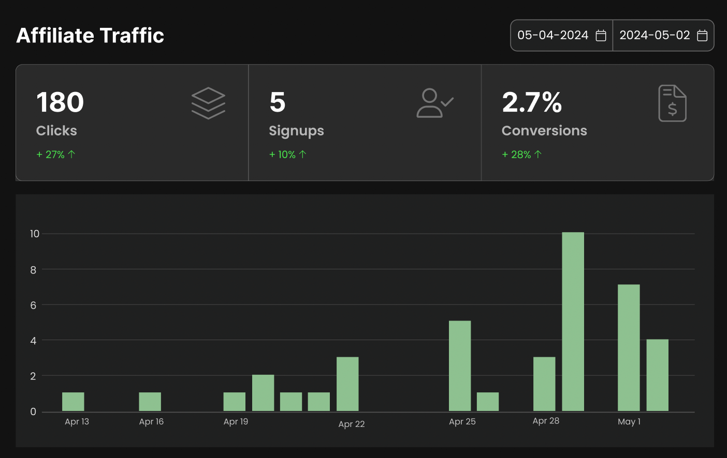Click the bar above the May 1 label
Image resolution: width=727 pixels, height=458 pixels.
click(x=629, y=347)
